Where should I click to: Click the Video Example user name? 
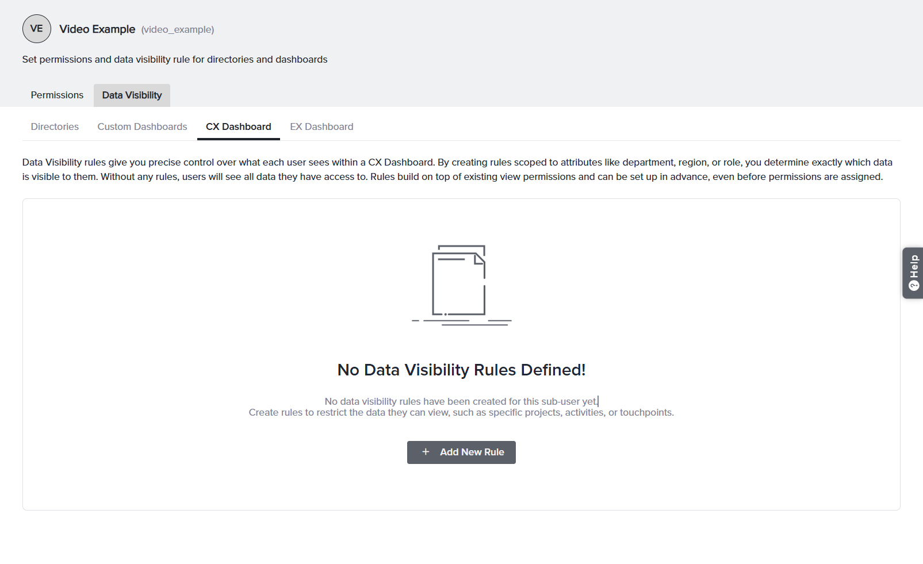[97, 29]
